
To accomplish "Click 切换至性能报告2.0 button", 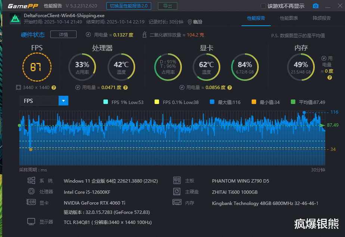I will 129,6.
